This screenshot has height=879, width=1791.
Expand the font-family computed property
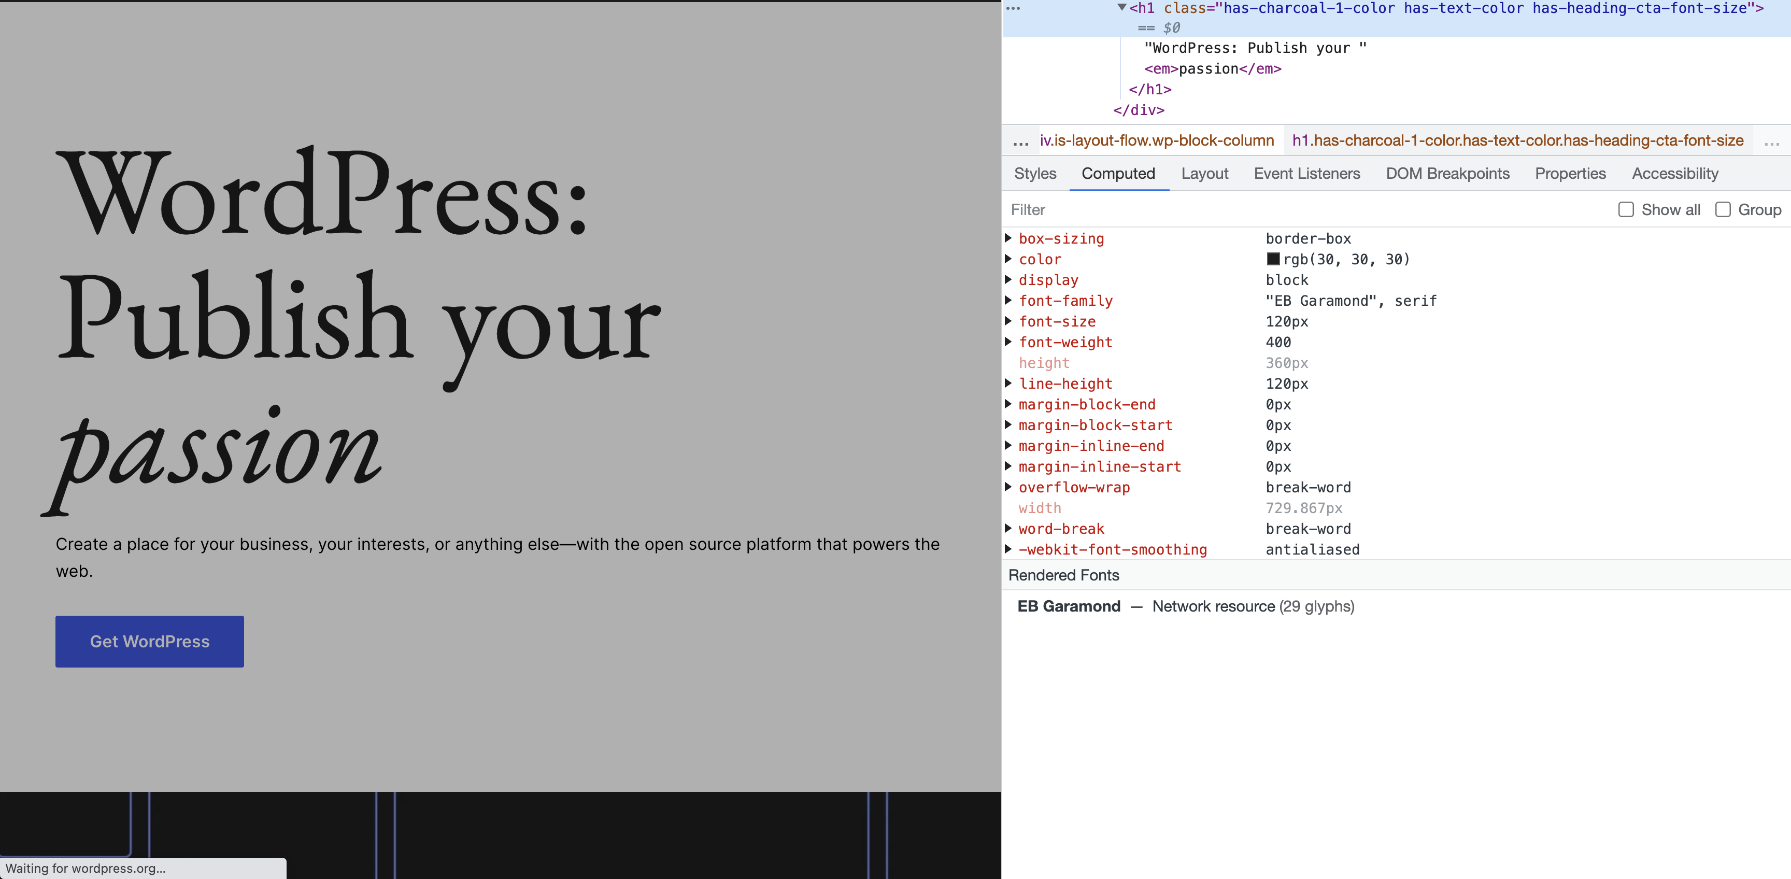click(1010, 301)
